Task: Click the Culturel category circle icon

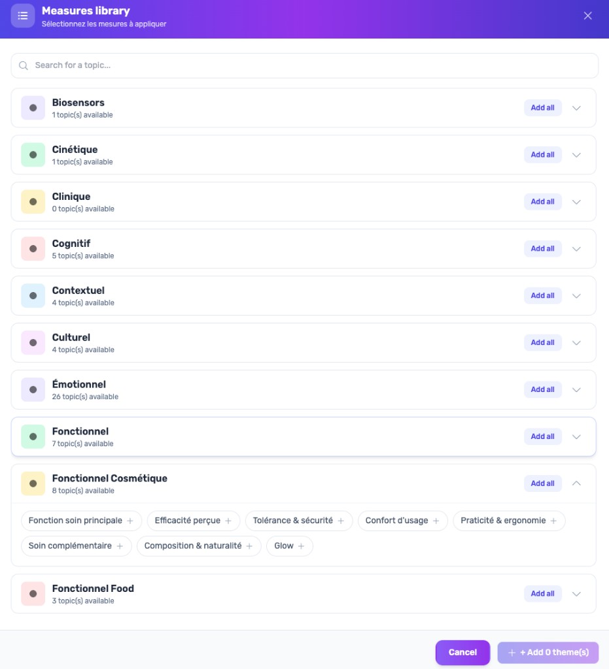Action: [x=33, y=342]
